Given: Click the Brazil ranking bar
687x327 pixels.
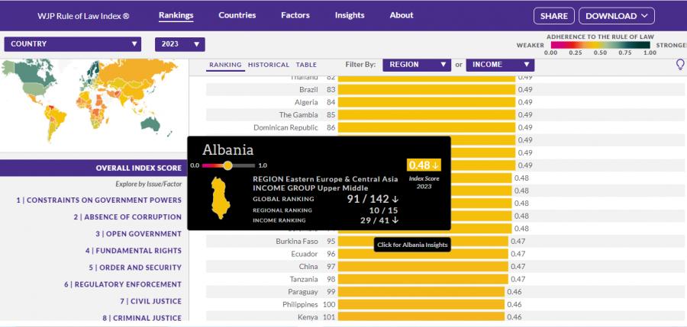Looking at the screenshot, I should coord(426,90).
